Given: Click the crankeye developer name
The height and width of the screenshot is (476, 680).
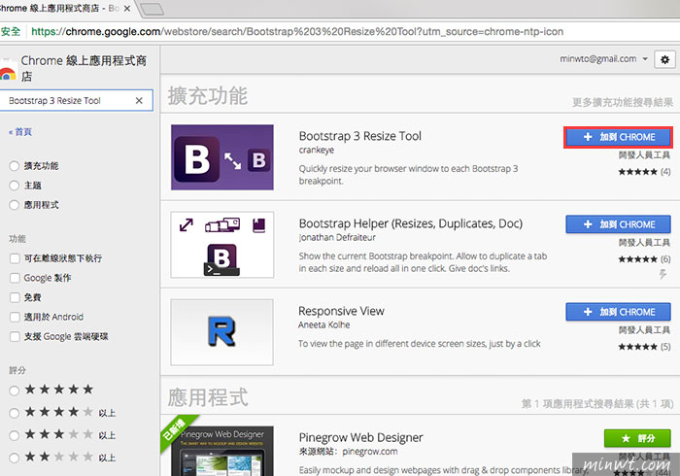Looking at the screenshot, I should pyautogui.click(x=316, y=150).
